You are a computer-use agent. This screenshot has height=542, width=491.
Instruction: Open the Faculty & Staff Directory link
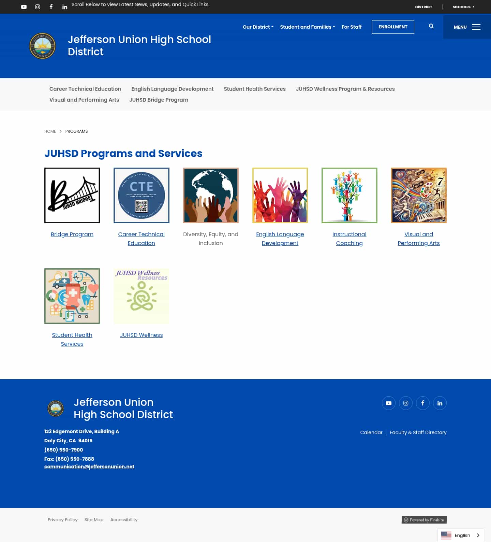coord(418,432)
